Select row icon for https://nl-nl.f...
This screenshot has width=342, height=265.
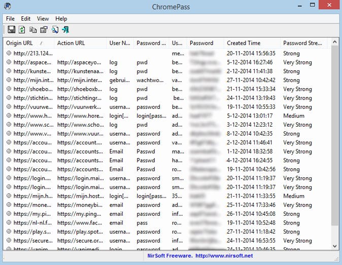pos(9,222)
